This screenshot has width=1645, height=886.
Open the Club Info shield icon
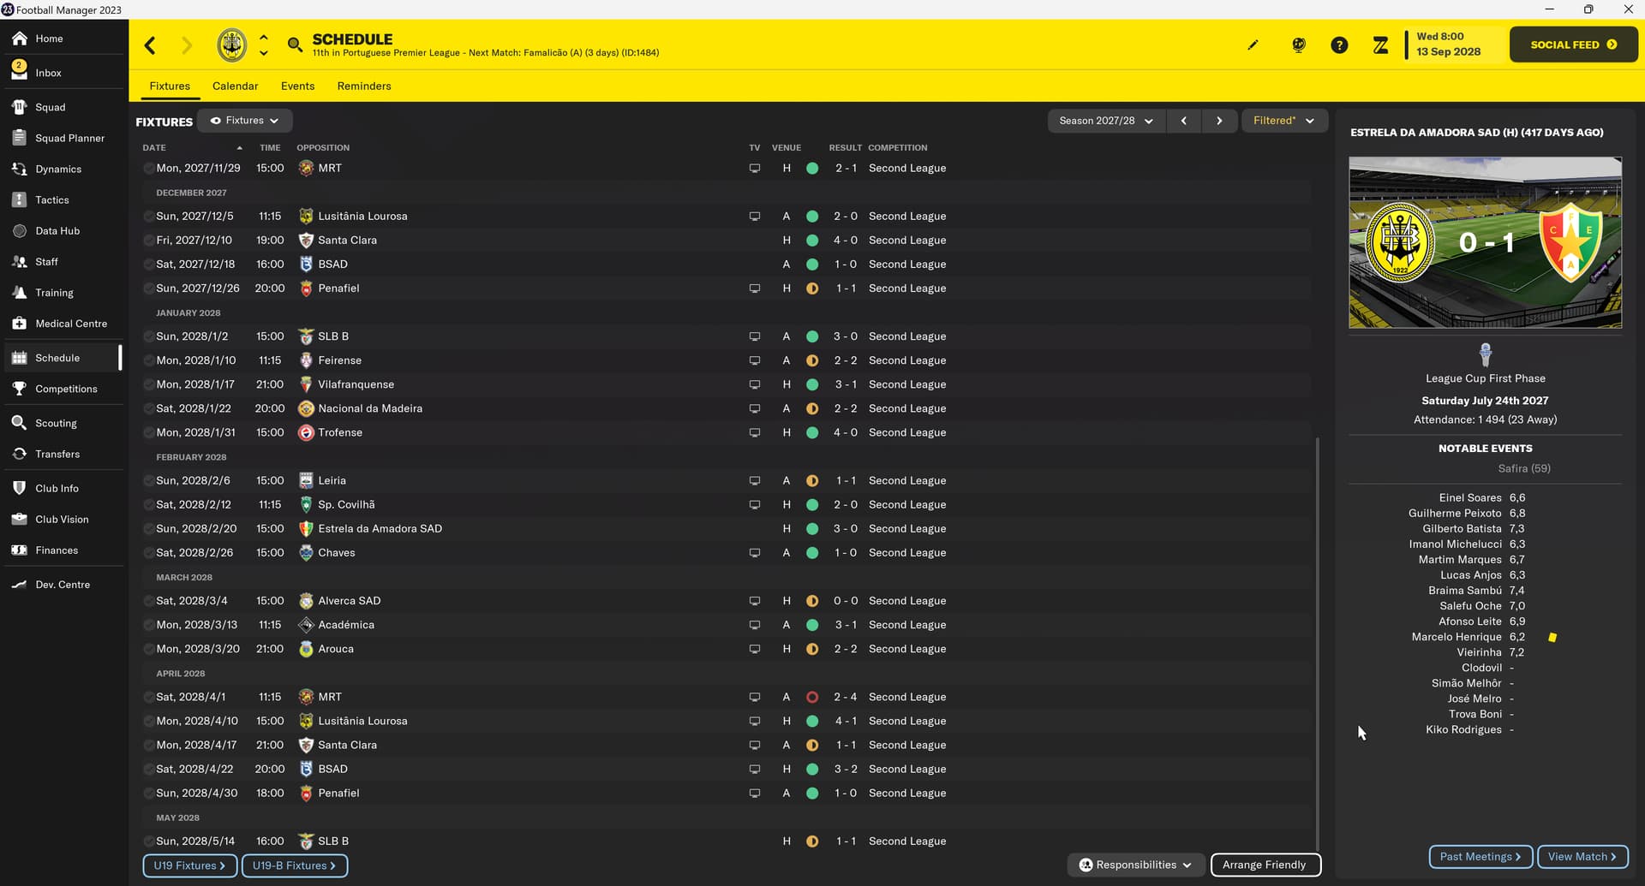tap(20, 487)
